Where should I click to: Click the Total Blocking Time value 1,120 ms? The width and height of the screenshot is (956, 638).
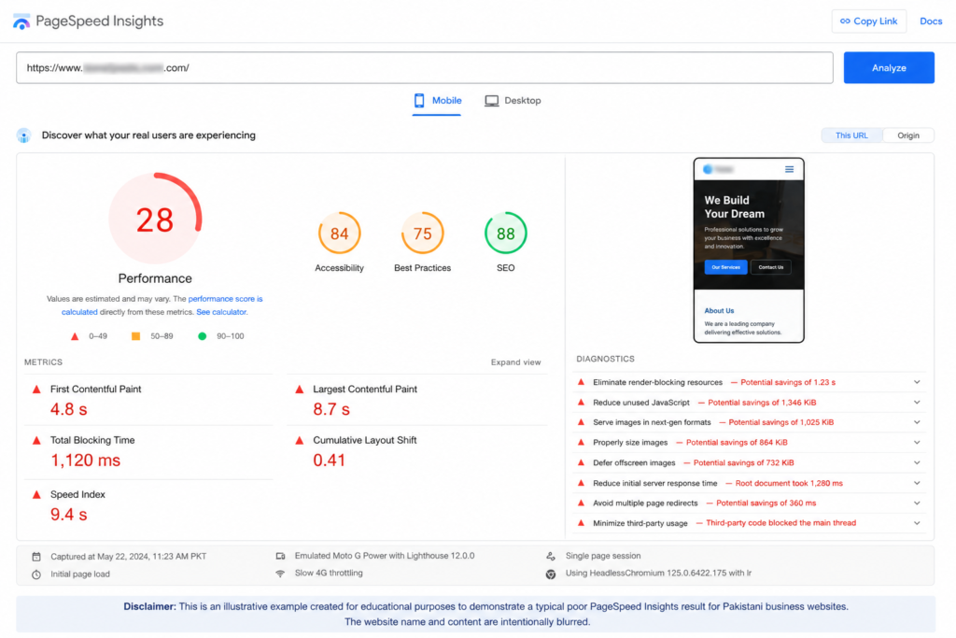[x=85, y=461]
